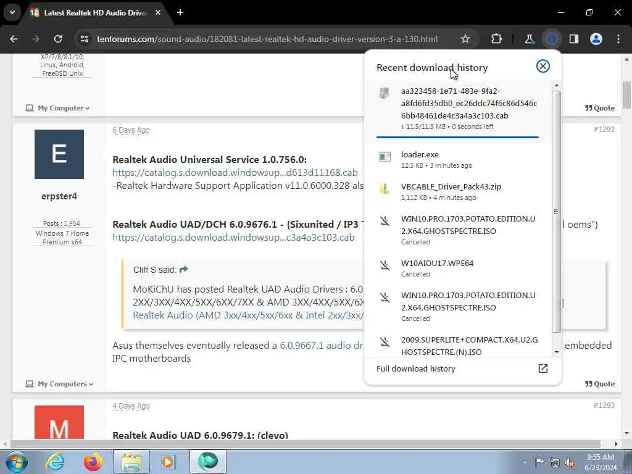Quote post #1292
This screenshot has width=632, height=474.
point(600,384)
